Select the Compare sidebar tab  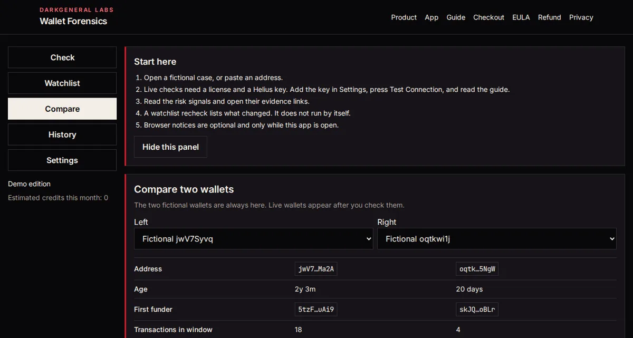pos(62,109)
